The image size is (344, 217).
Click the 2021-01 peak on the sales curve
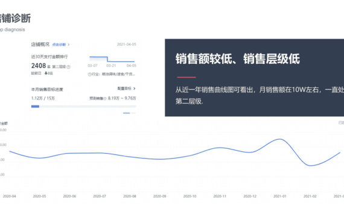click(280, 139)
